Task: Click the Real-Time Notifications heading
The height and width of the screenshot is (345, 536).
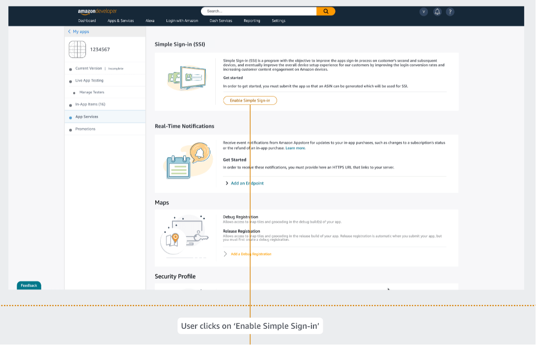Action: [x=184, y=126]
